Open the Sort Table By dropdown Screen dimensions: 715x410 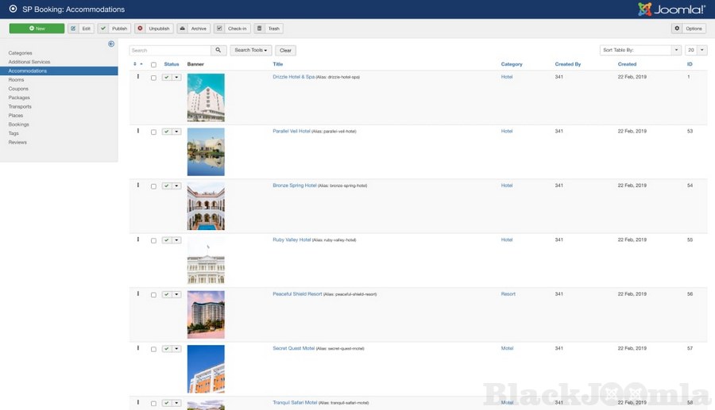(x=640, y=50)
